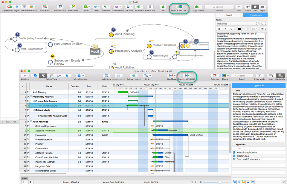Switch to the Hypernote tab
This screenshot has width=287, height=184.
pos(255,15)
